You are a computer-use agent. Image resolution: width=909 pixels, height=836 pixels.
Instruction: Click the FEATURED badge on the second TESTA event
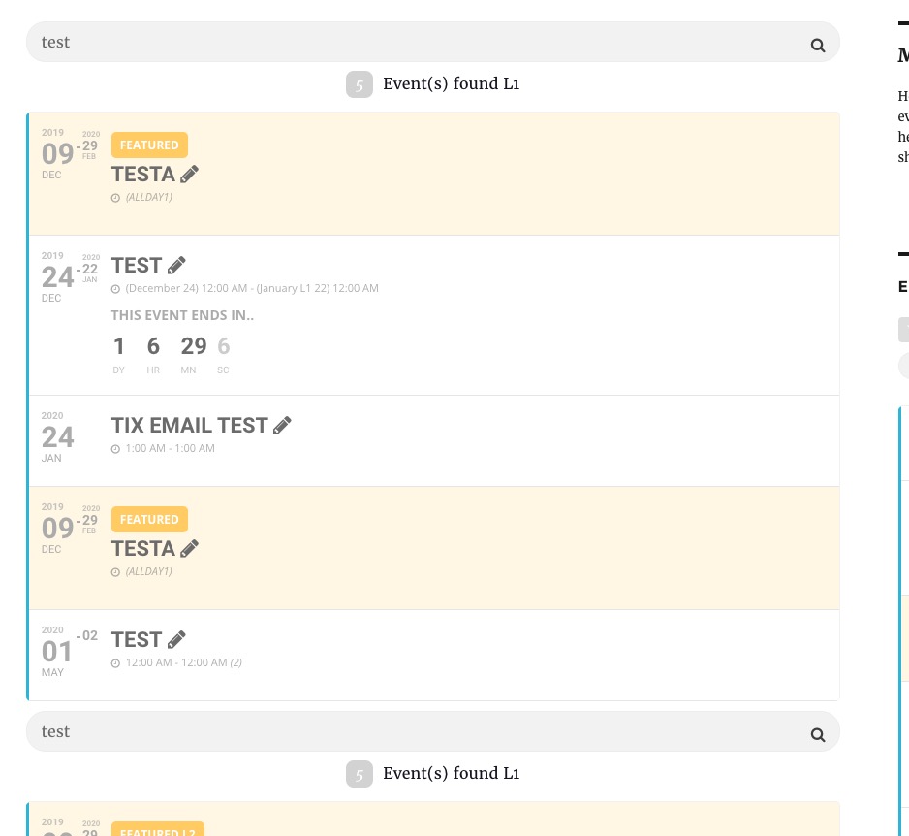149,520
